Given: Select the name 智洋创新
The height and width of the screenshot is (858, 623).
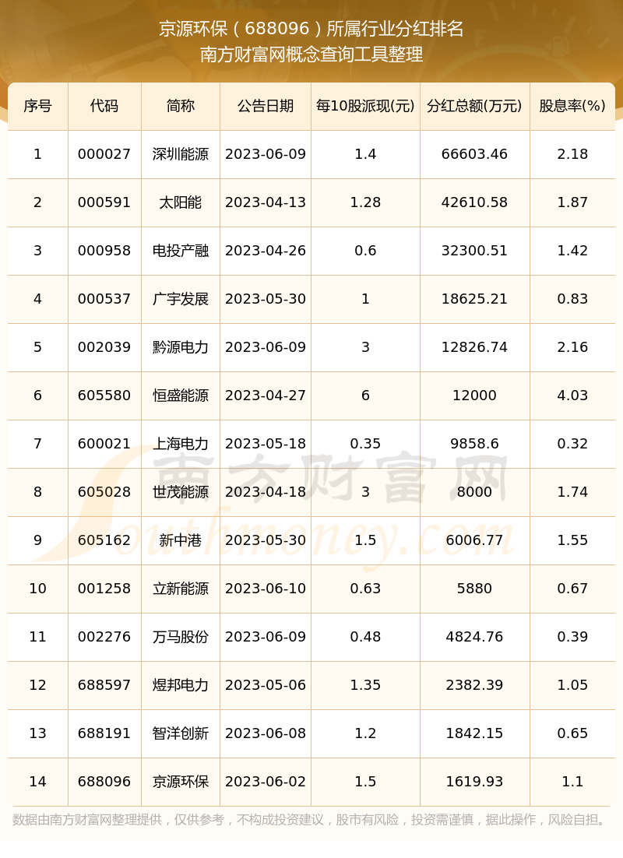Looking at the screenshot, I should pos(181,733).
